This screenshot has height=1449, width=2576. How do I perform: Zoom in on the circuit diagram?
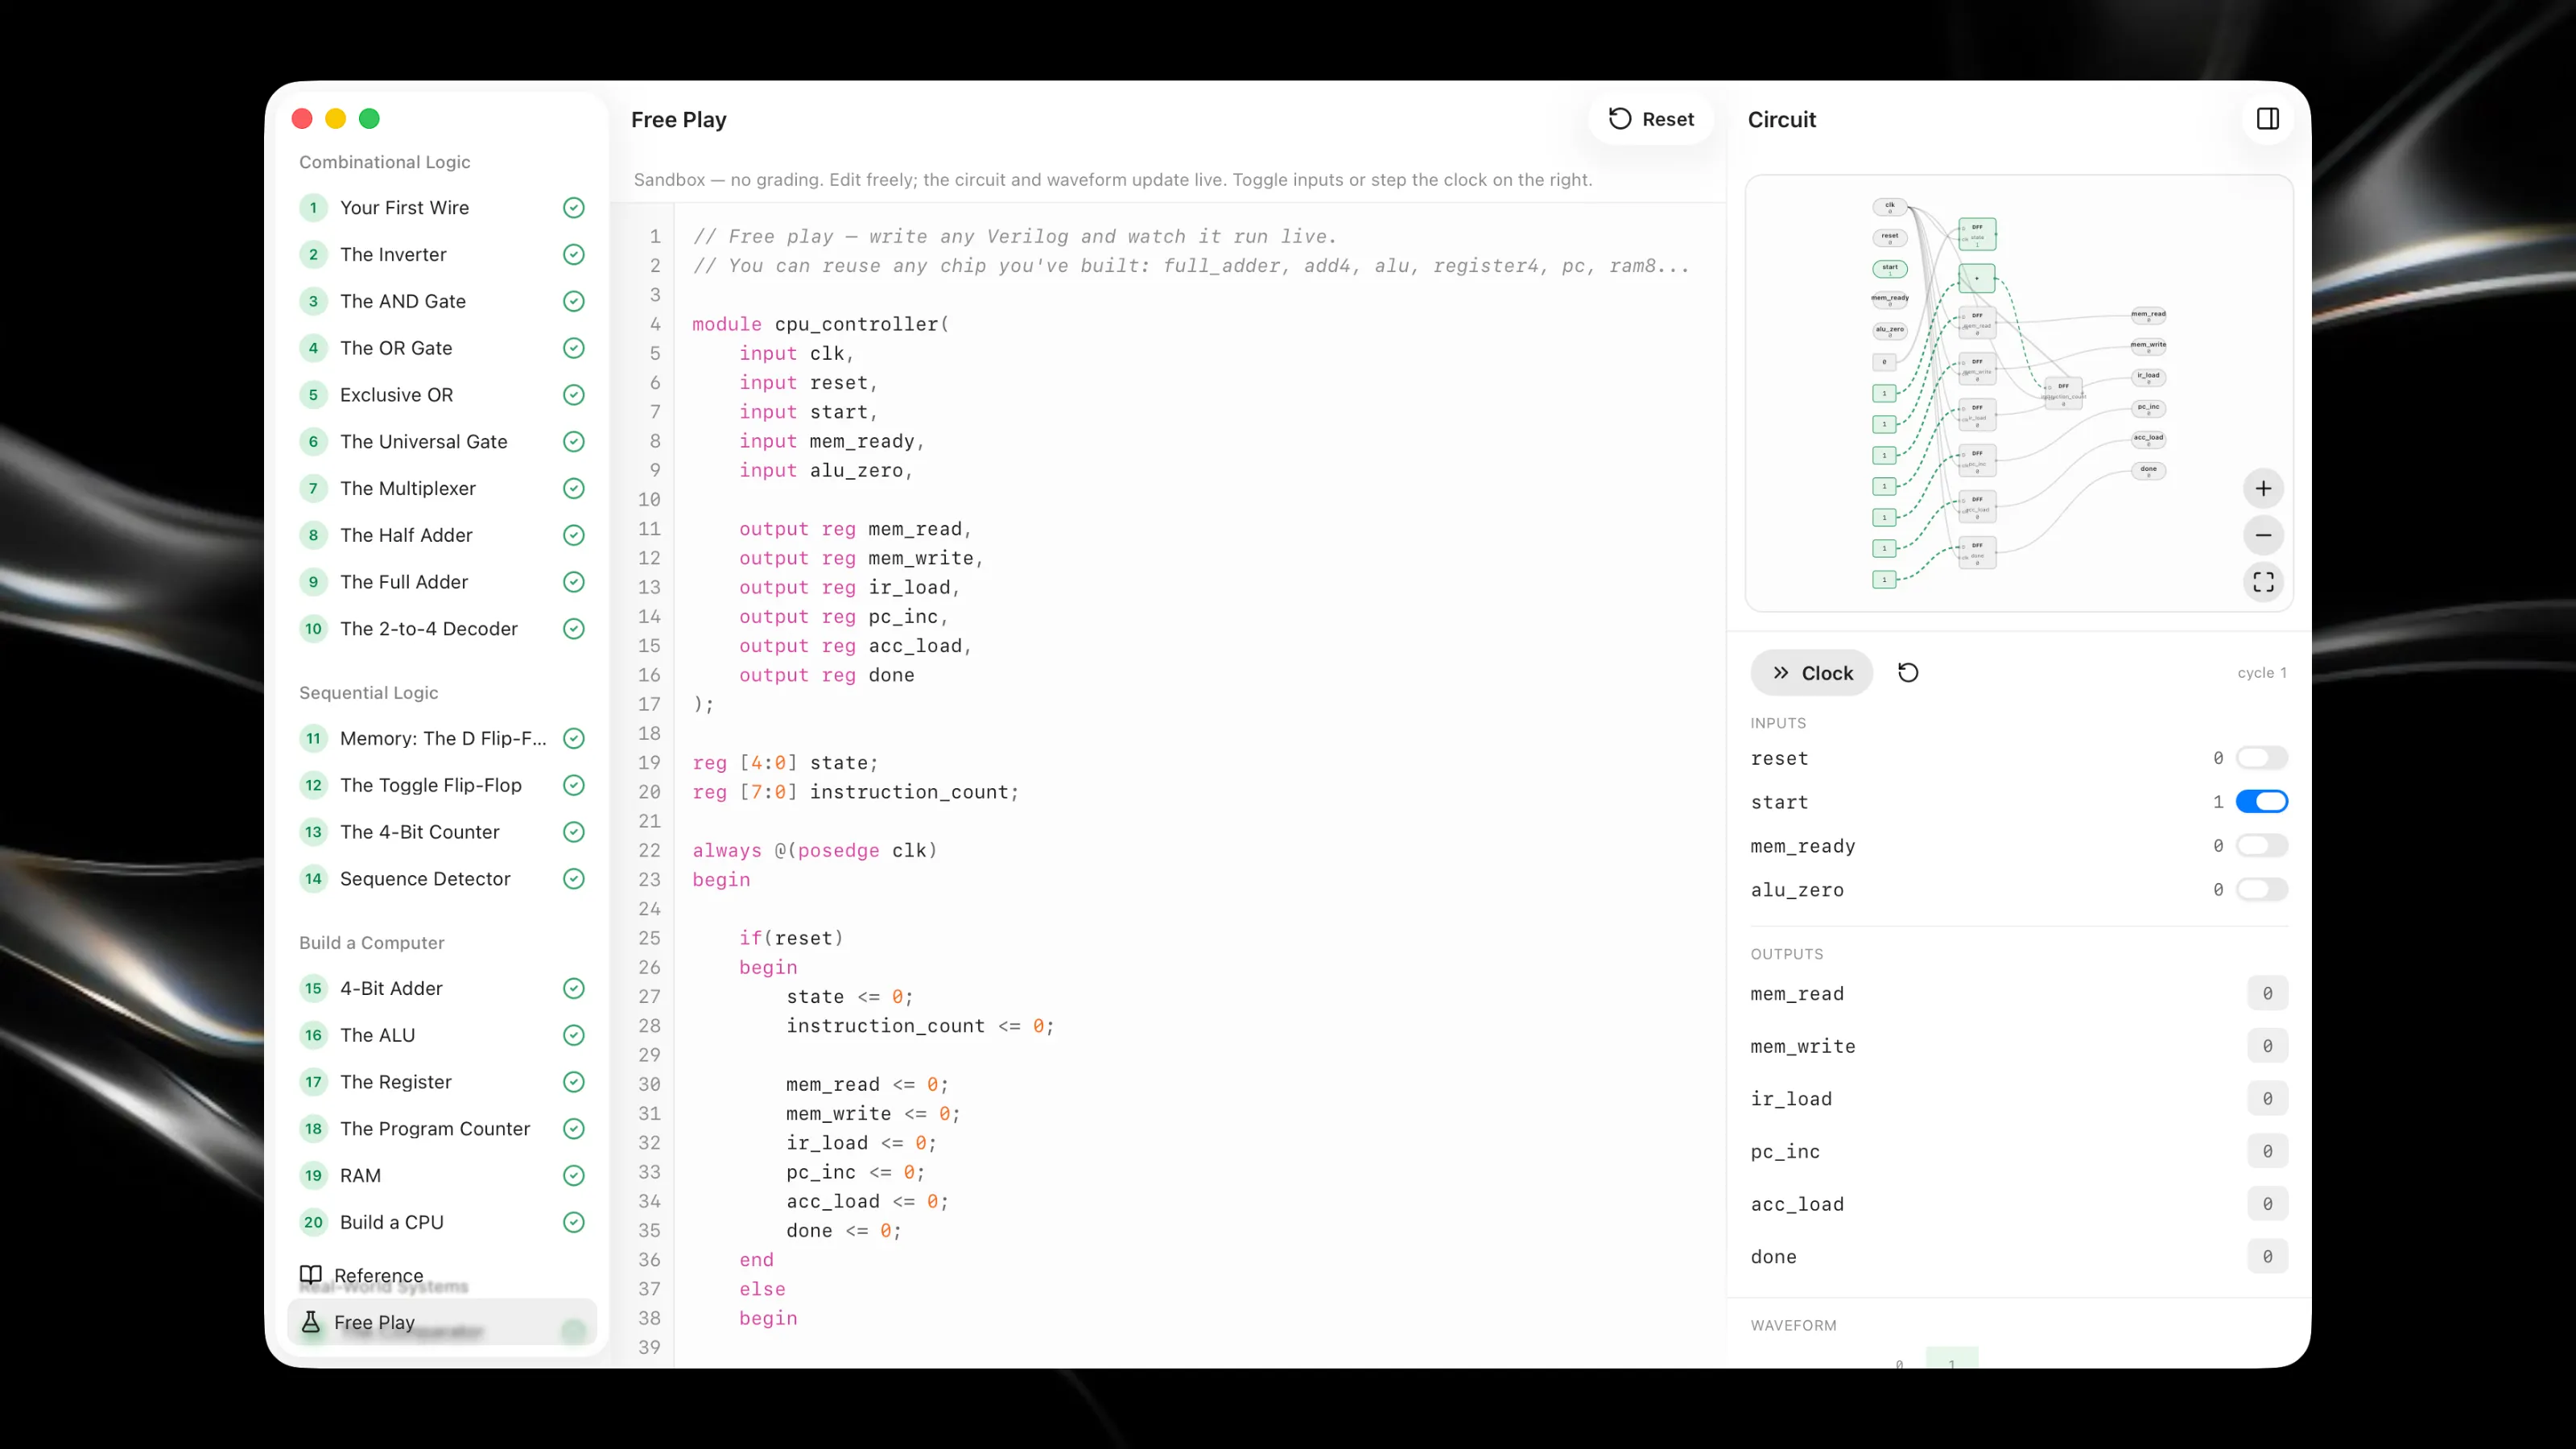[x=2263, y=489]
